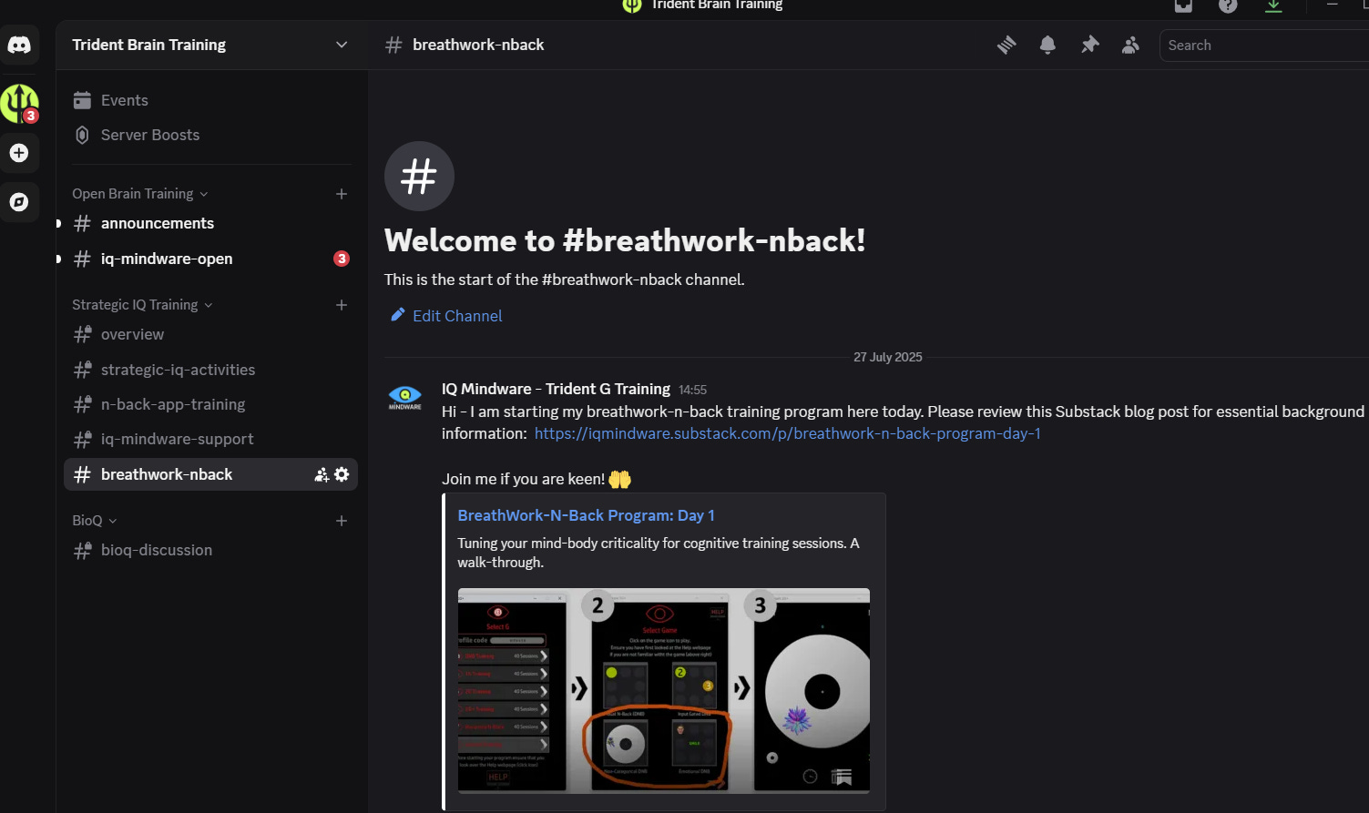Open the iq-mindware-support channel

pyautogui.click(x=210, y=439)
